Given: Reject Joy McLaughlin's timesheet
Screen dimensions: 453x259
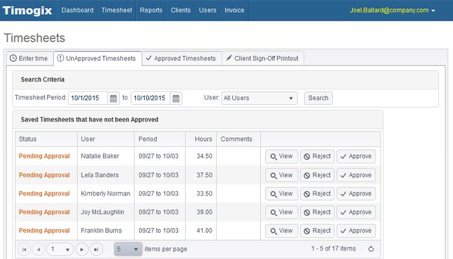Looking at the screenshot, I should pyautogui.click(x=317, y=212).
